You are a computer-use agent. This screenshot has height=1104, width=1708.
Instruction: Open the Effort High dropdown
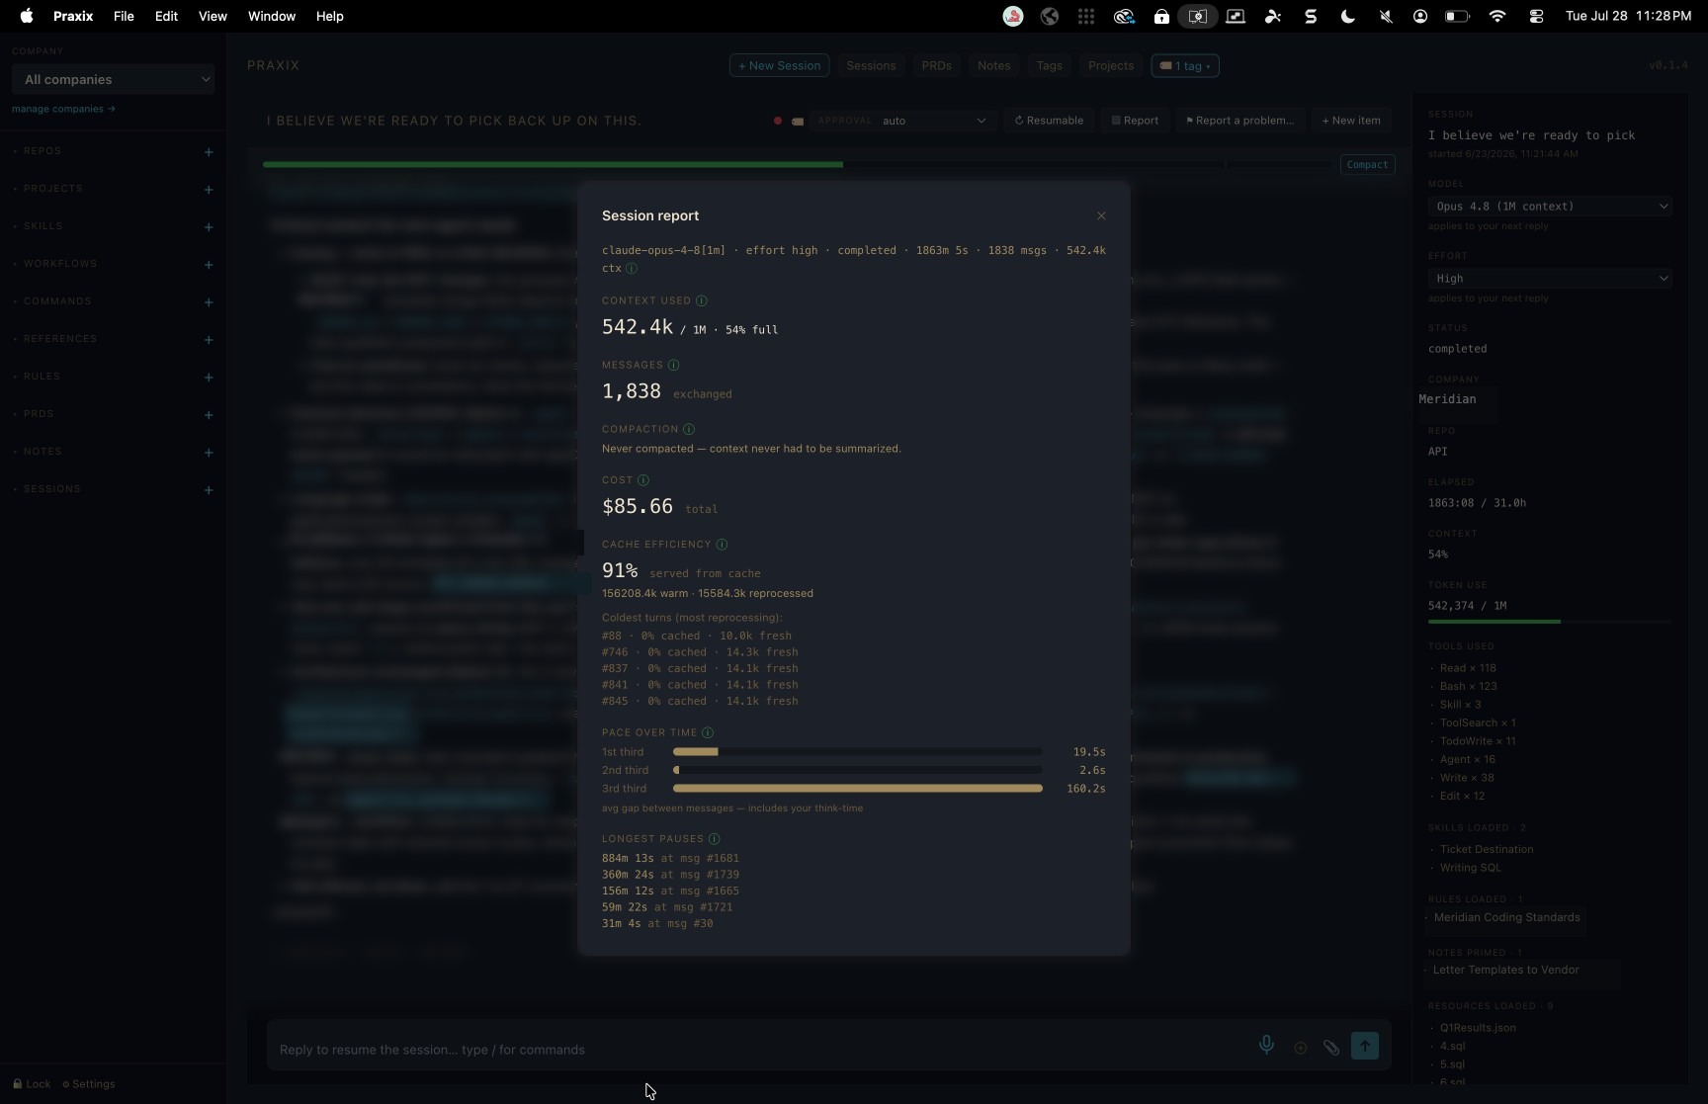point(1550,279)
